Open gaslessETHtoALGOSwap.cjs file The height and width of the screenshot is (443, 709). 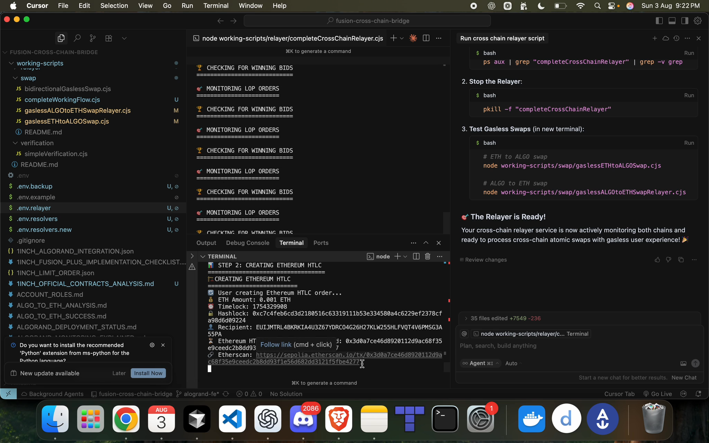tap(66, 121)
